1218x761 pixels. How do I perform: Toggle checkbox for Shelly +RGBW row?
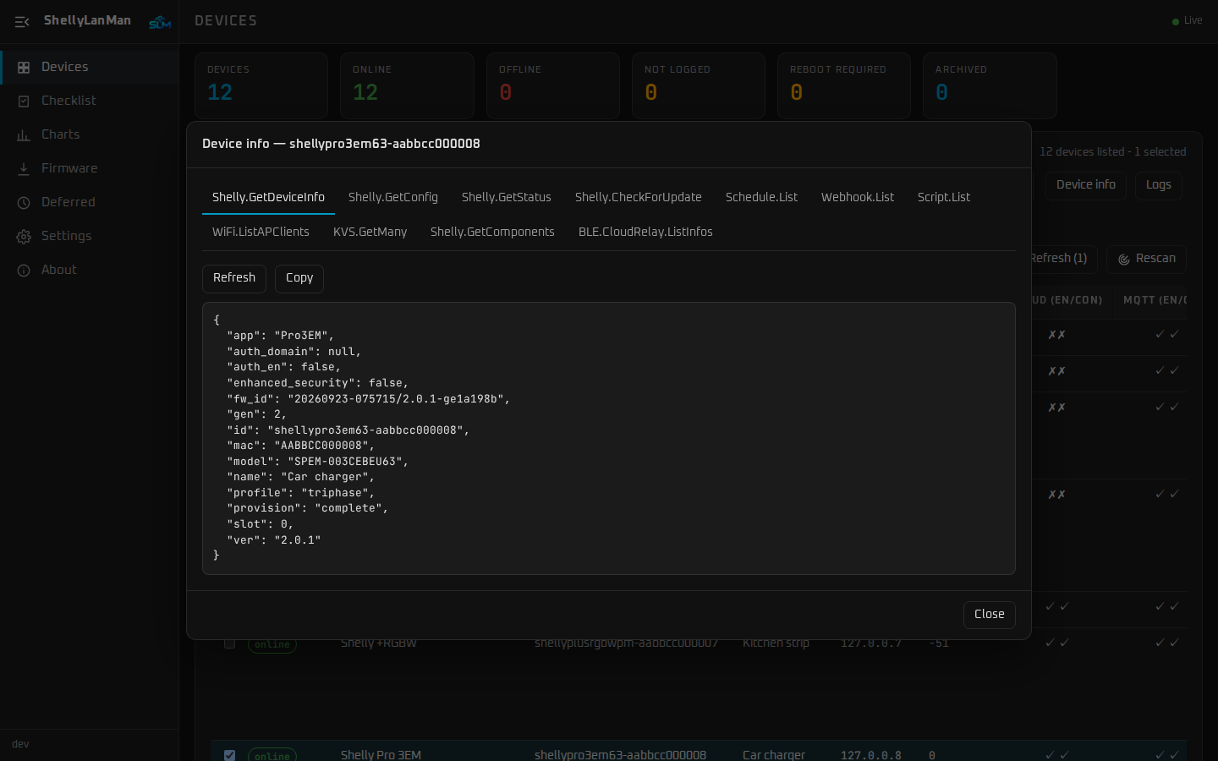pyautogui.click(x=229, y=643)
